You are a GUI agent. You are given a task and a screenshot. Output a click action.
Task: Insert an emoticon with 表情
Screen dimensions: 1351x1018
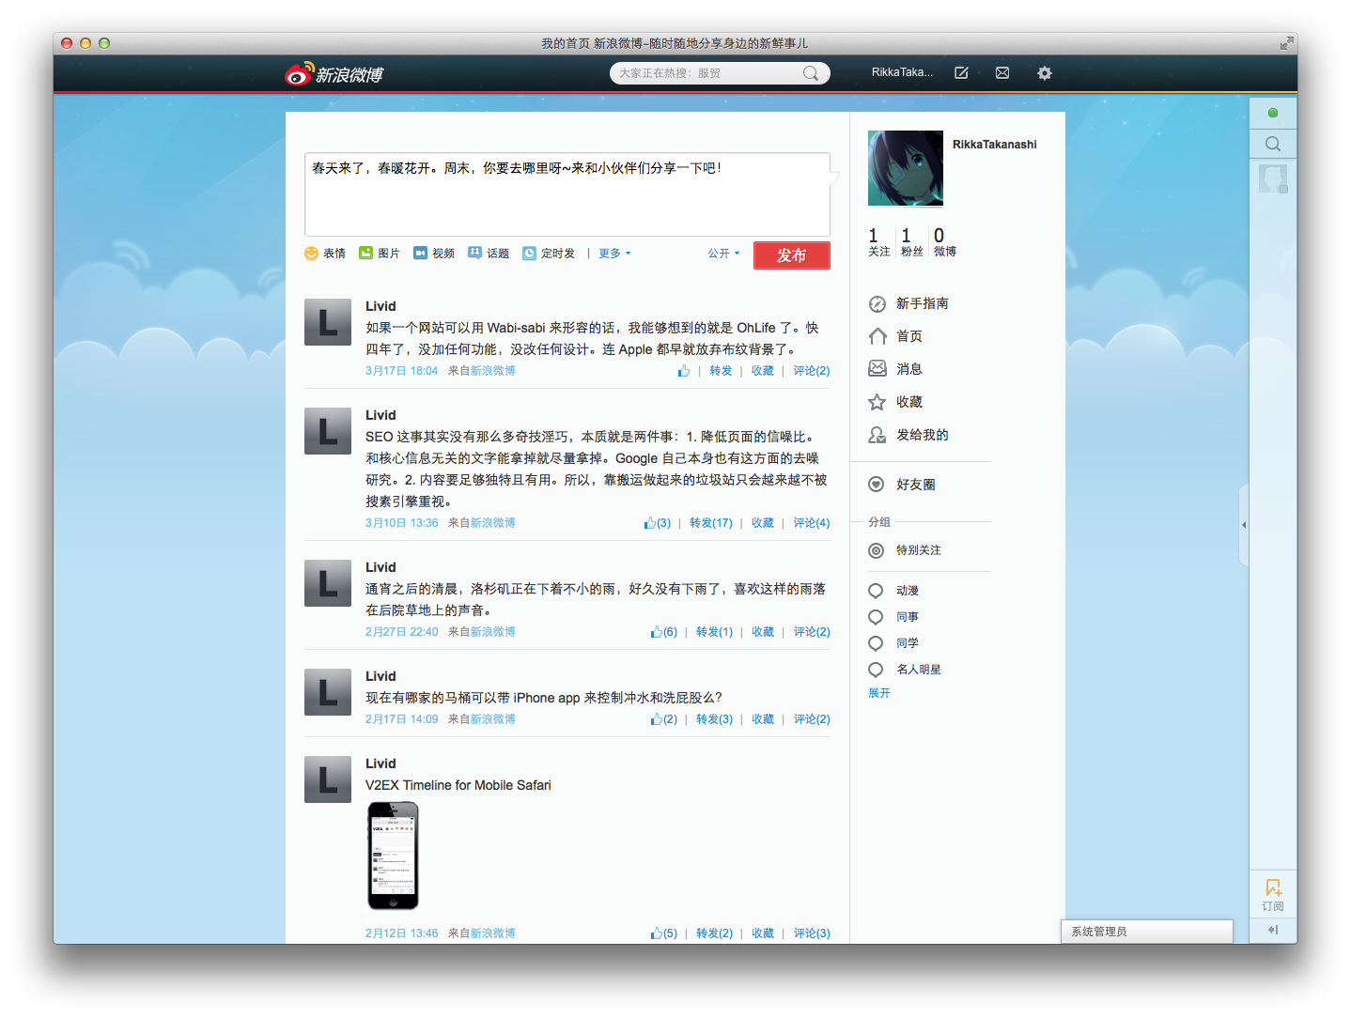tap(325, 254)
